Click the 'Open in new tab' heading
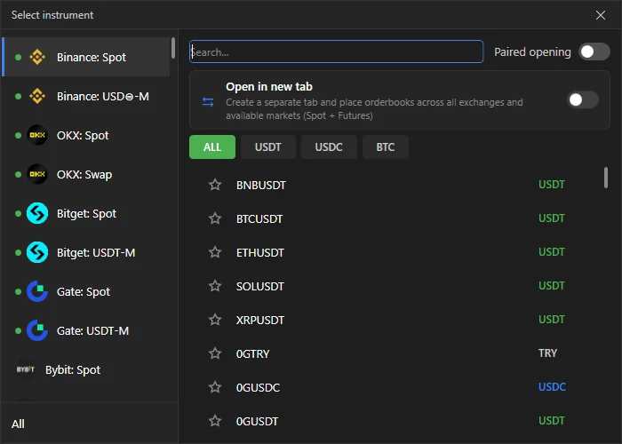Screen dimensions: 622x444 [x=269, y=86]
